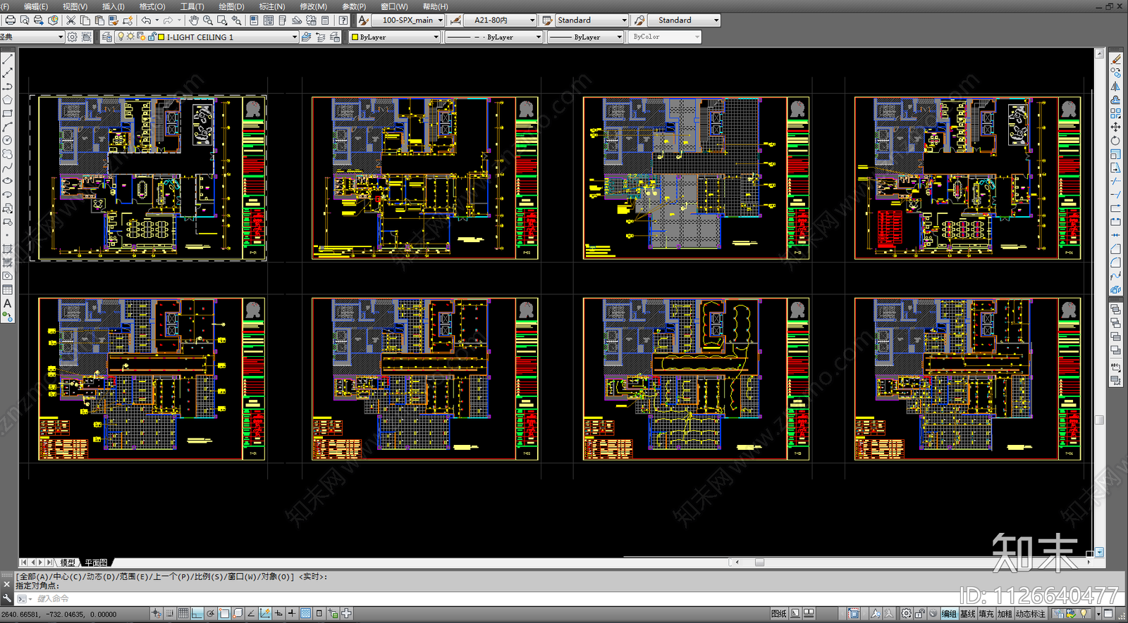Screen dimensions: 1128x623
Task: Toggle ortho mode in the status bar
Action: [197, 614]
